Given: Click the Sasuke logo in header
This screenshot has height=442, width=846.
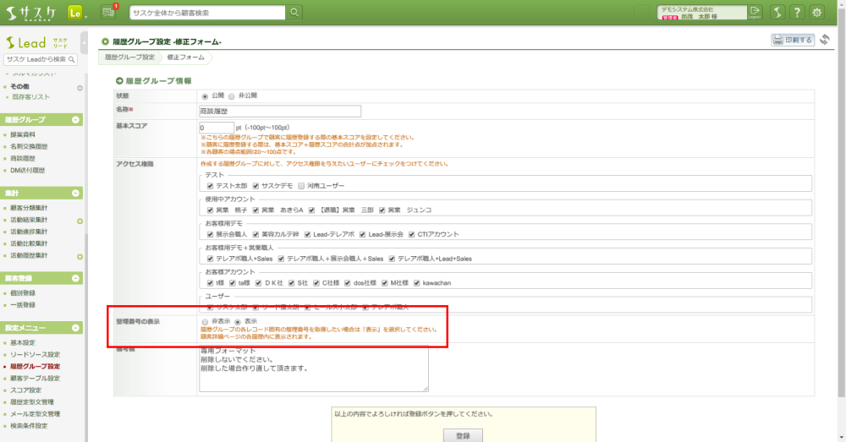Looking at the screenshot, I should [x=32, y=13].
